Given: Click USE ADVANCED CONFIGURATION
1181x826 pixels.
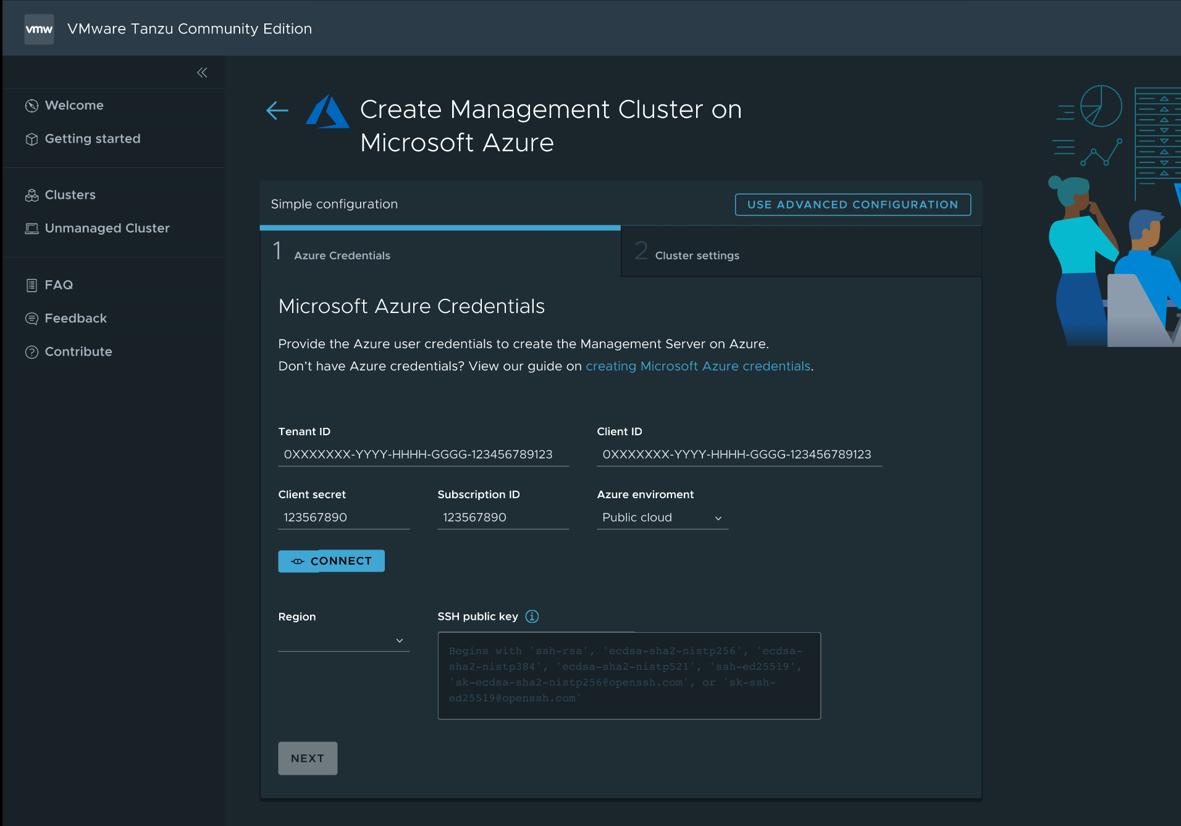Looking at the screenshot, I should (852, 204).
